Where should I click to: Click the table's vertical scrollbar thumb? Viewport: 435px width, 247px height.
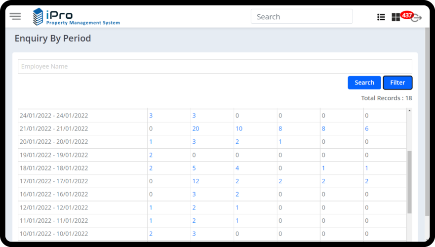pos(409,182)
